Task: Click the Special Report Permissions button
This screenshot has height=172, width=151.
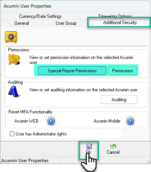Action: 72,71
